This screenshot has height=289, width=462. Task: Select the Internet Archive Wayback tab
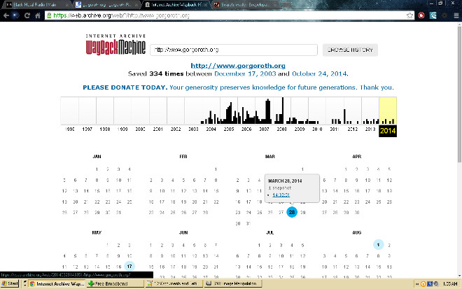176,5
